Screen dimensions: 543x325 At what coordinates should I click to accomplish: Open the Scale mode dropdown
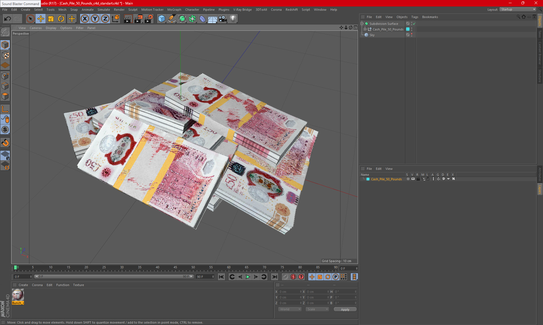[x=317, y=309]
